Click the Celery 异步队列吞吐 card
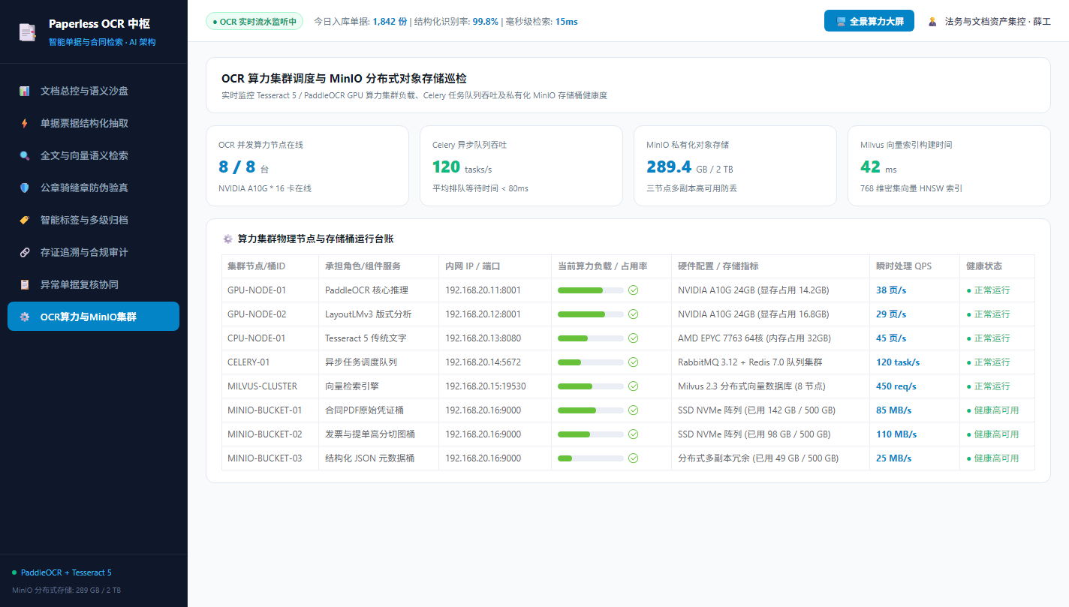This screenshot has height=607, width=1069. click(521, 166)
